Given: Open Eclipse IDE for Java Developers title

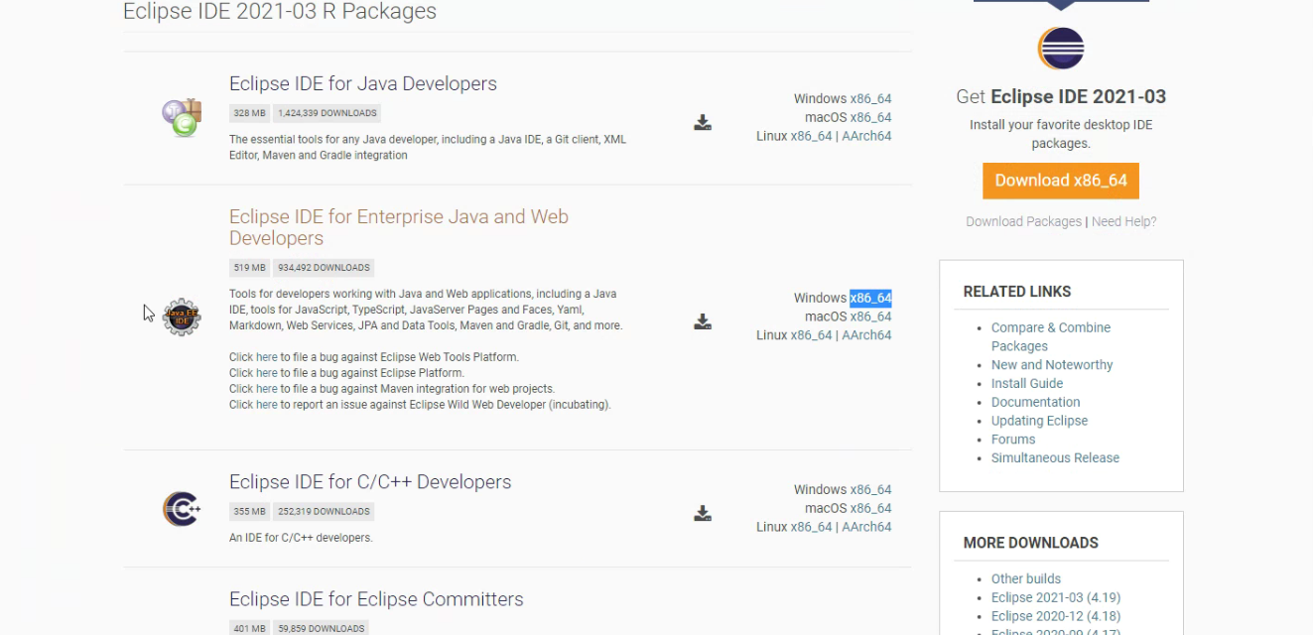Looking at the screenshot, I should coord(363,83).
